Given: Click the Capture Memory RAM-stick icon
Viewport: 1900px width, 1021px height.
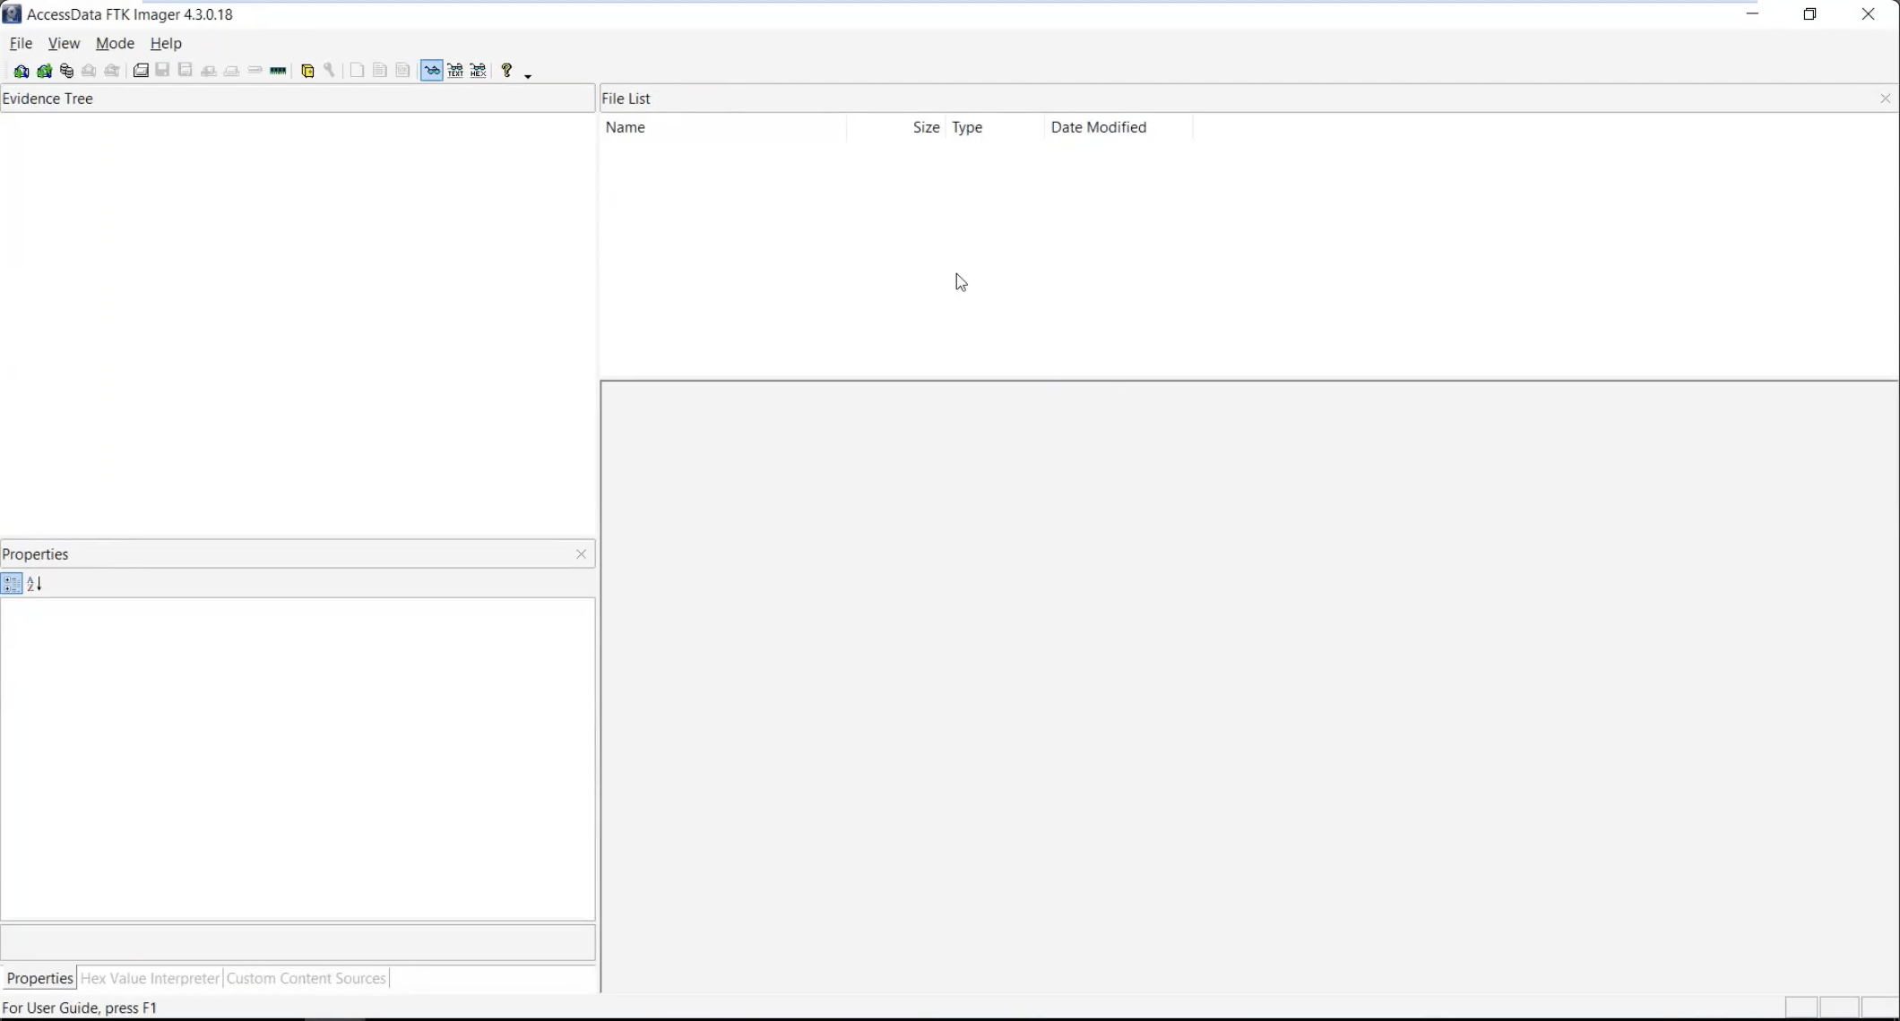Looking at the screenshot, I should (x=278, y=71).
